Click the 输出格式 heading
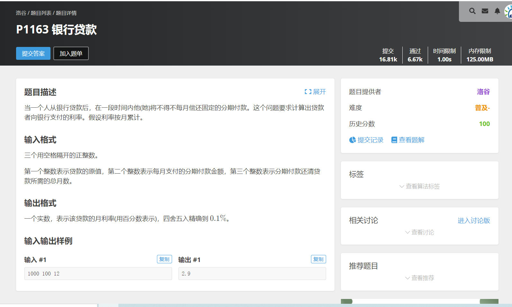Viewport: 512px width, 307px height. 40,203
